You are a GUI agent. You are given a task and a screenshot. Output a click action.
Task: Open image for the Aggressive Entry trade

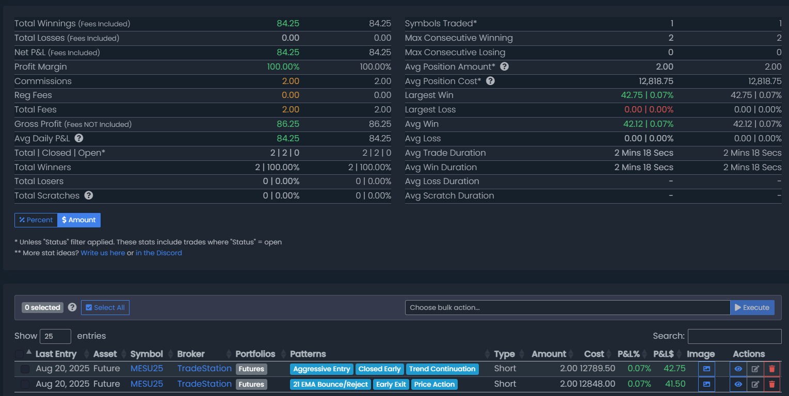(x=706, y=369)
